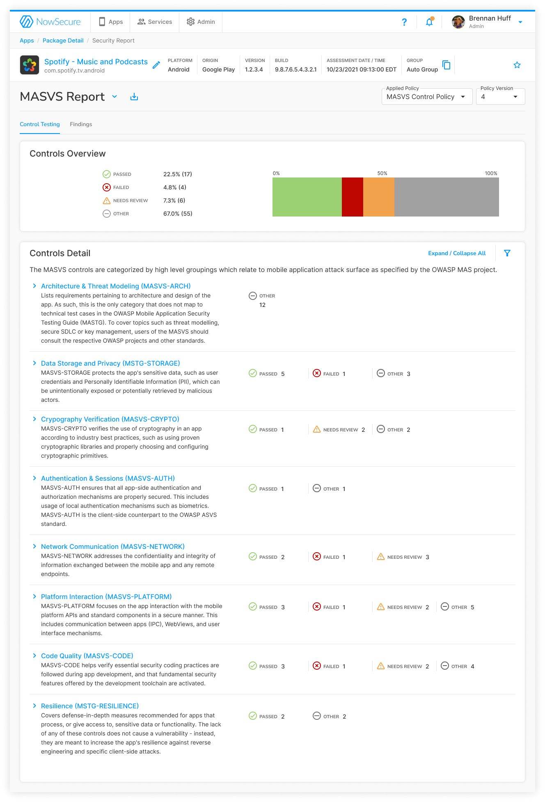Click Passed icon in Resilience row
Screen dimensions: 545x802
pyautogui.click(x=253, y=716)
